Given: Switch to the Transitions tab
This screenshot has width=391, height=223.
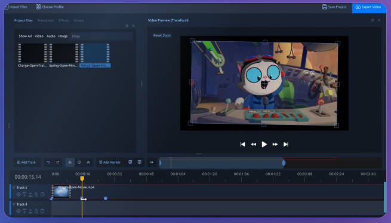Looking at the screenshot, I should (x=45, y=20).
